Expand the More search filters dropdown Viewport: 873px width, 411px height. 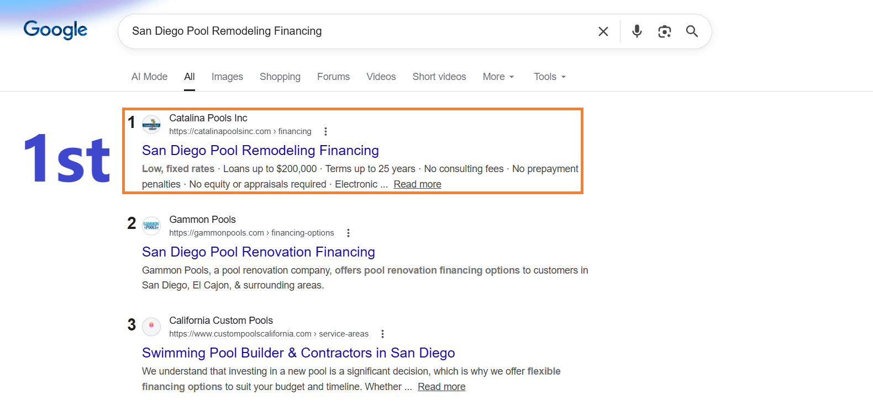pos(498,77)
